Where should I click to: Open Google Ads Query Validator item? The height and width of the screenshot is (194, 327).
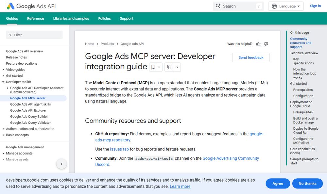click(x=30, y=123)
